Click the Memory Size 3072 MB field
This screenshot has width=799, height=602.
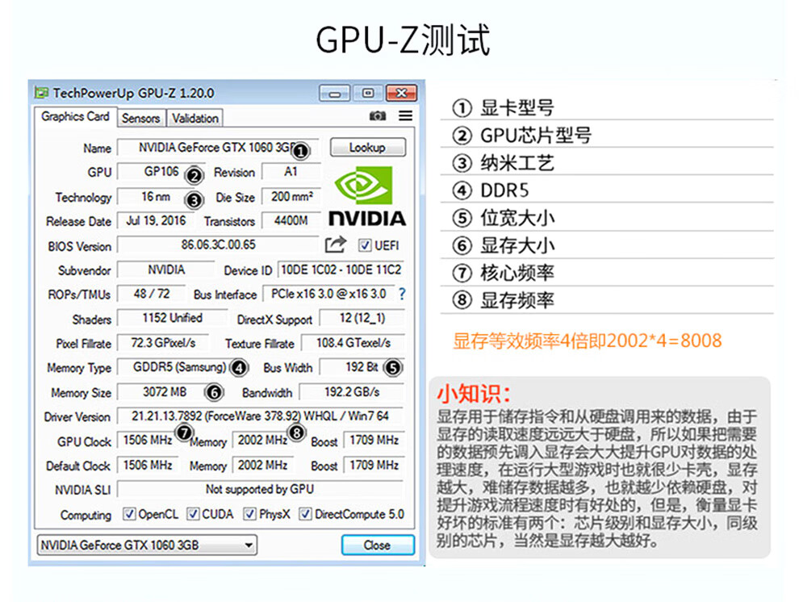pos(165,392)
